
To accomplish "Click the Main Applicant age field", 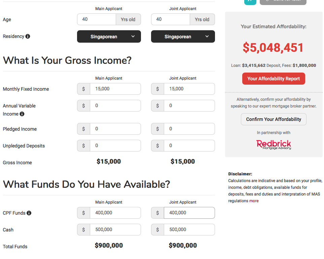I will [97, 19].
